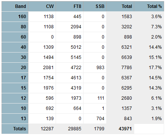Click the CW column header
This screenshot has height=136, width=166.
[x=42, y=6]
